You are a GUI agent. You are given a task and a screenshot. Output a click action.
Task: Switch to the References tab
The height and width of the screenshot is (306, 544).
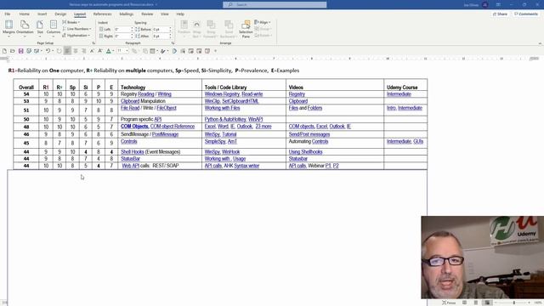click(x=102, y=14)
